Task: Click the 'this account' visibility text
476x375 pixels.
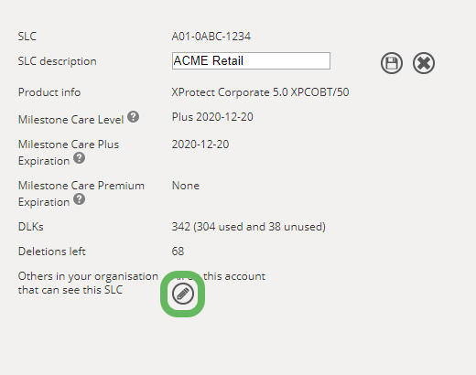Action: pyautogui.click(x=234, y=276)
